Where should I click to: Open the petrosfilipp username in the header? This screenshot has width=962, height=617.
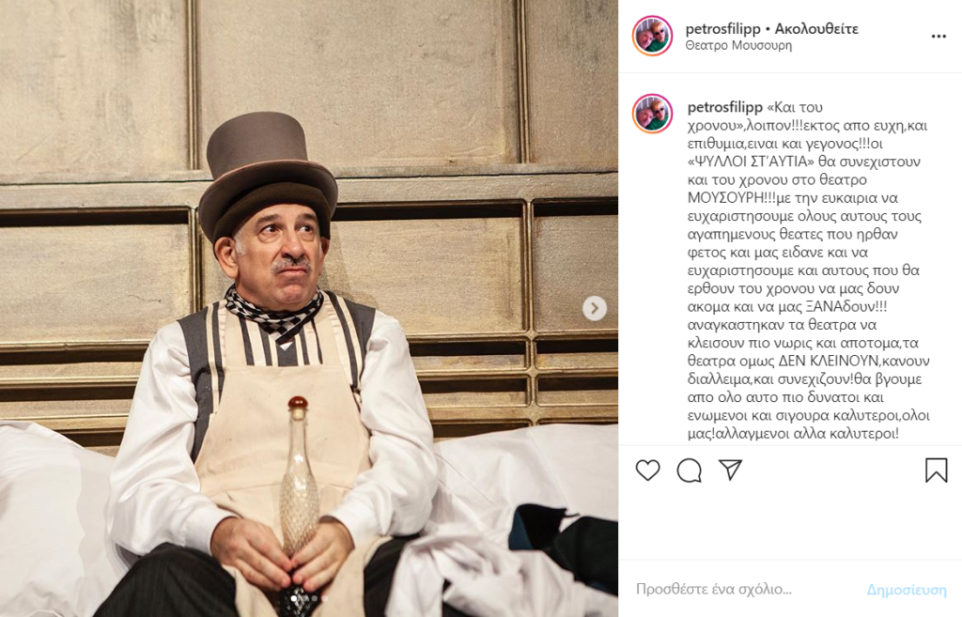pos(722,29)
